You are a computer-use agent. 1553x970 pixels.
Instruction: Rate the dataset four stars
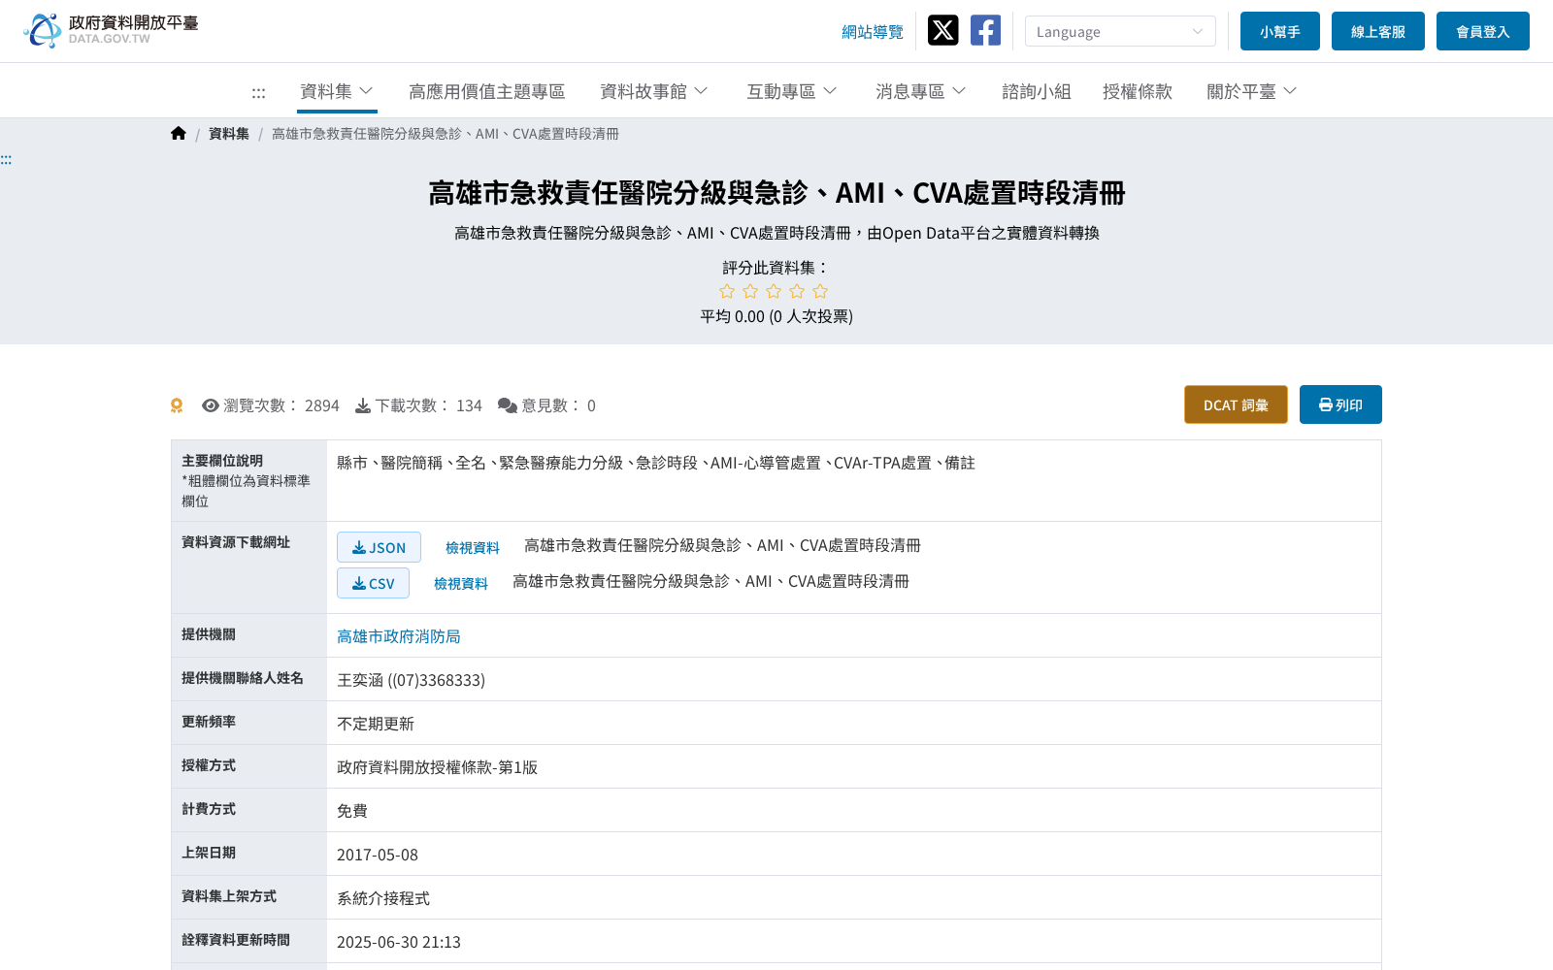(x=797, y=291)
